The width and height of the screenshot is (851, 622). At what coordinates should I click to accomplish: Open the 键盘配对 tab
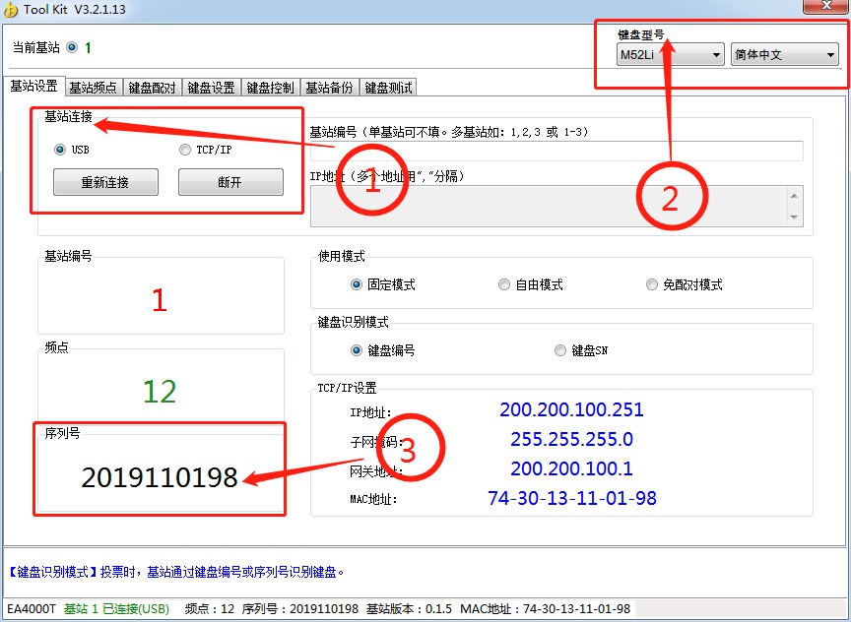(153, 88)
